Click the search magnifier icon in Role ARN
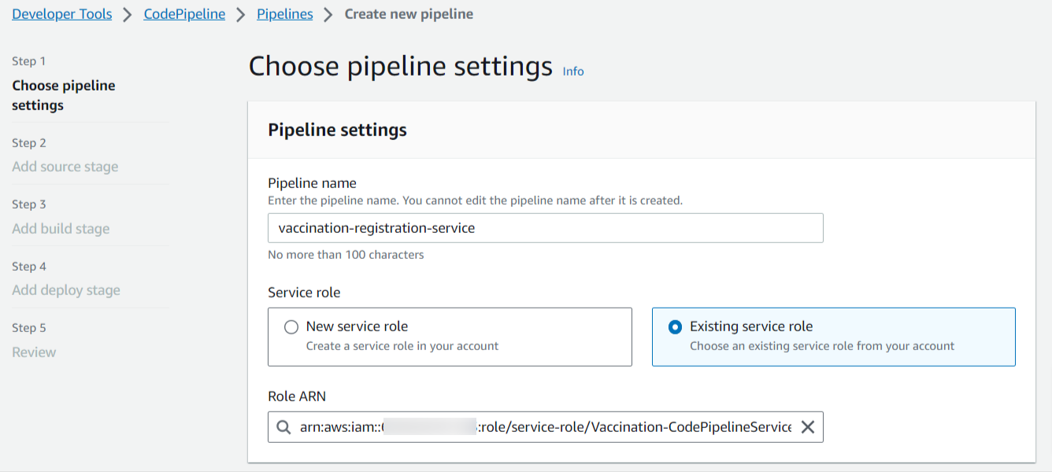Viewport: 1052px width, 472px height. pyautogui.click(x=283, y=427)
